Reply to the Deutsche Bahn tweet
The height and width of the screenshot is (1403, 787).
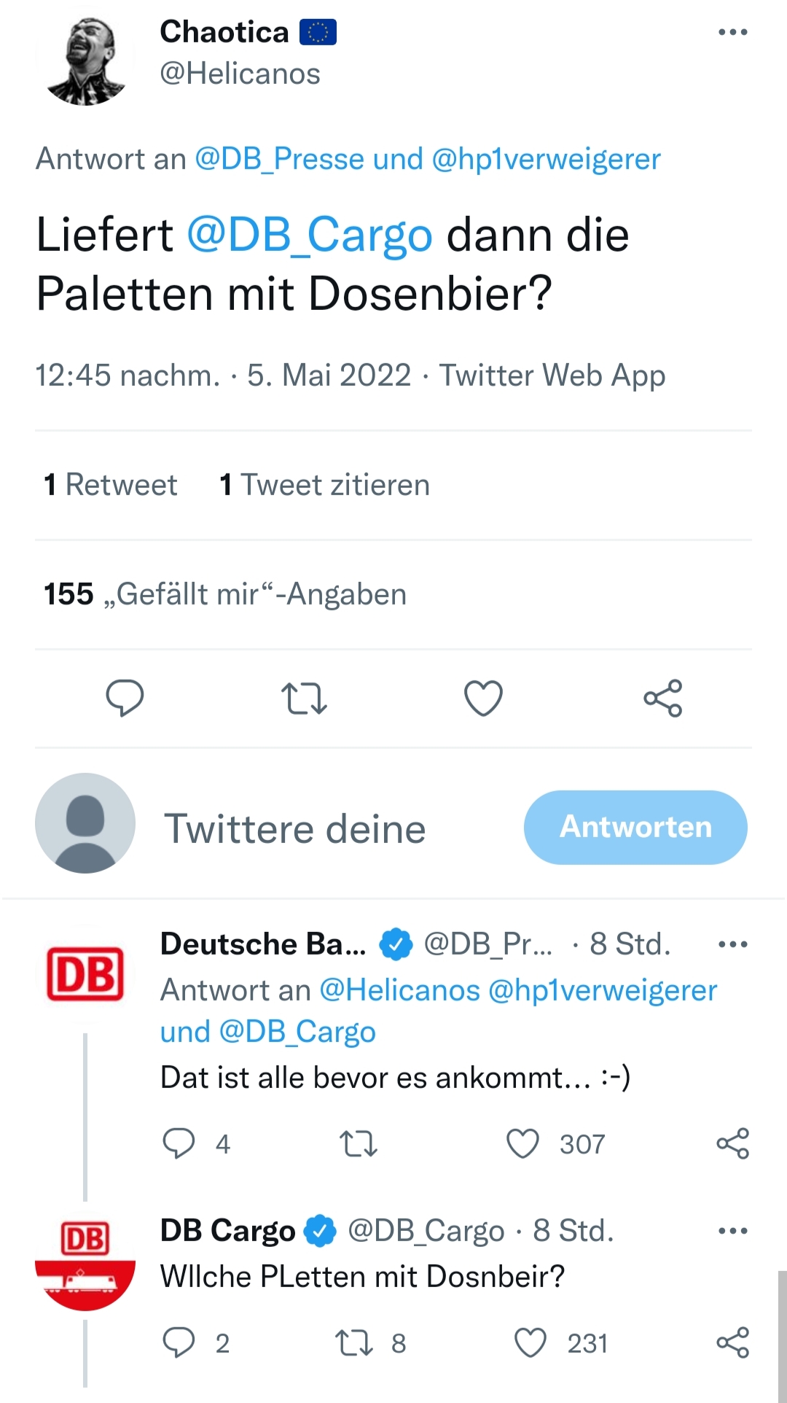pos(179,1143)
